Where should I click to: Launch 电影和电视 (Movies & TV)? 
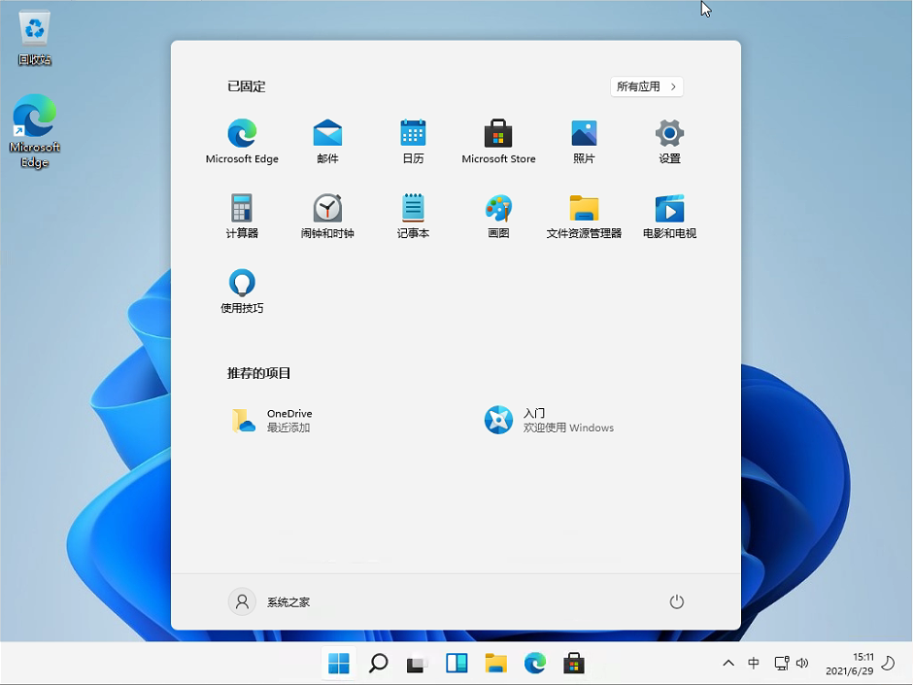669,213
